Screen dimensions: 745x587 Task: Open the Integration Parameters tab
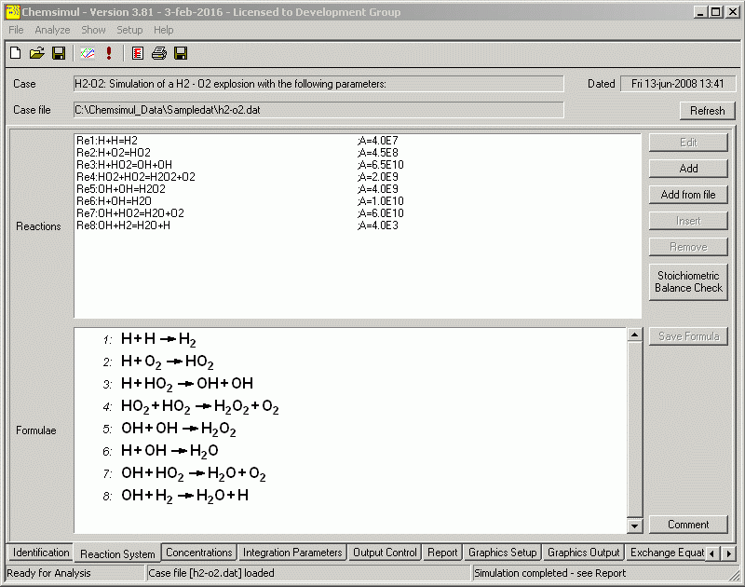pyautogui.click(x=292, y=553)
